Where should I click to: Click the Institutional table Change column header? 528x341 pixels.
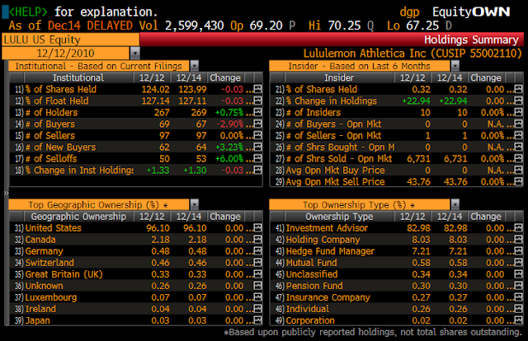[x=225, y=77]
